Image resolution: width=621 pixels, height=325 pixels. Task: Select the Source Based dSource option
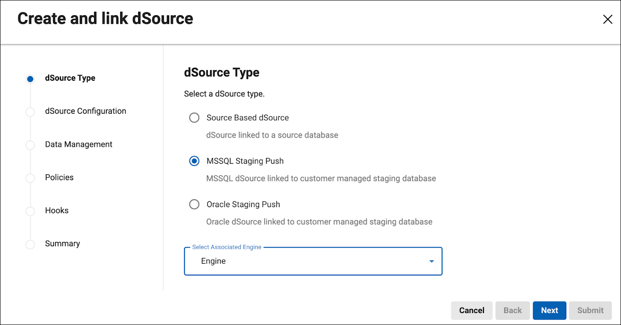194,117
